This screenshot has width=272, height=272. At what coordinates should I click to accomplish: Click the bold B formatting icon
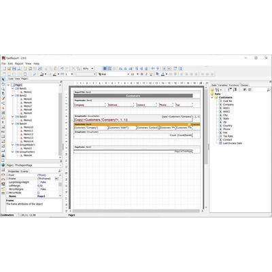point(142,74)
